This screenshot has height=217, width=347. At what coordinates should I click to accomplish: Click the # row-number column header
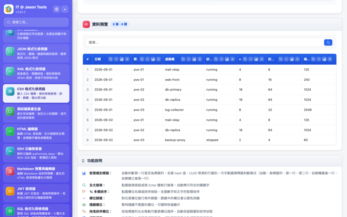click(88, 59)
